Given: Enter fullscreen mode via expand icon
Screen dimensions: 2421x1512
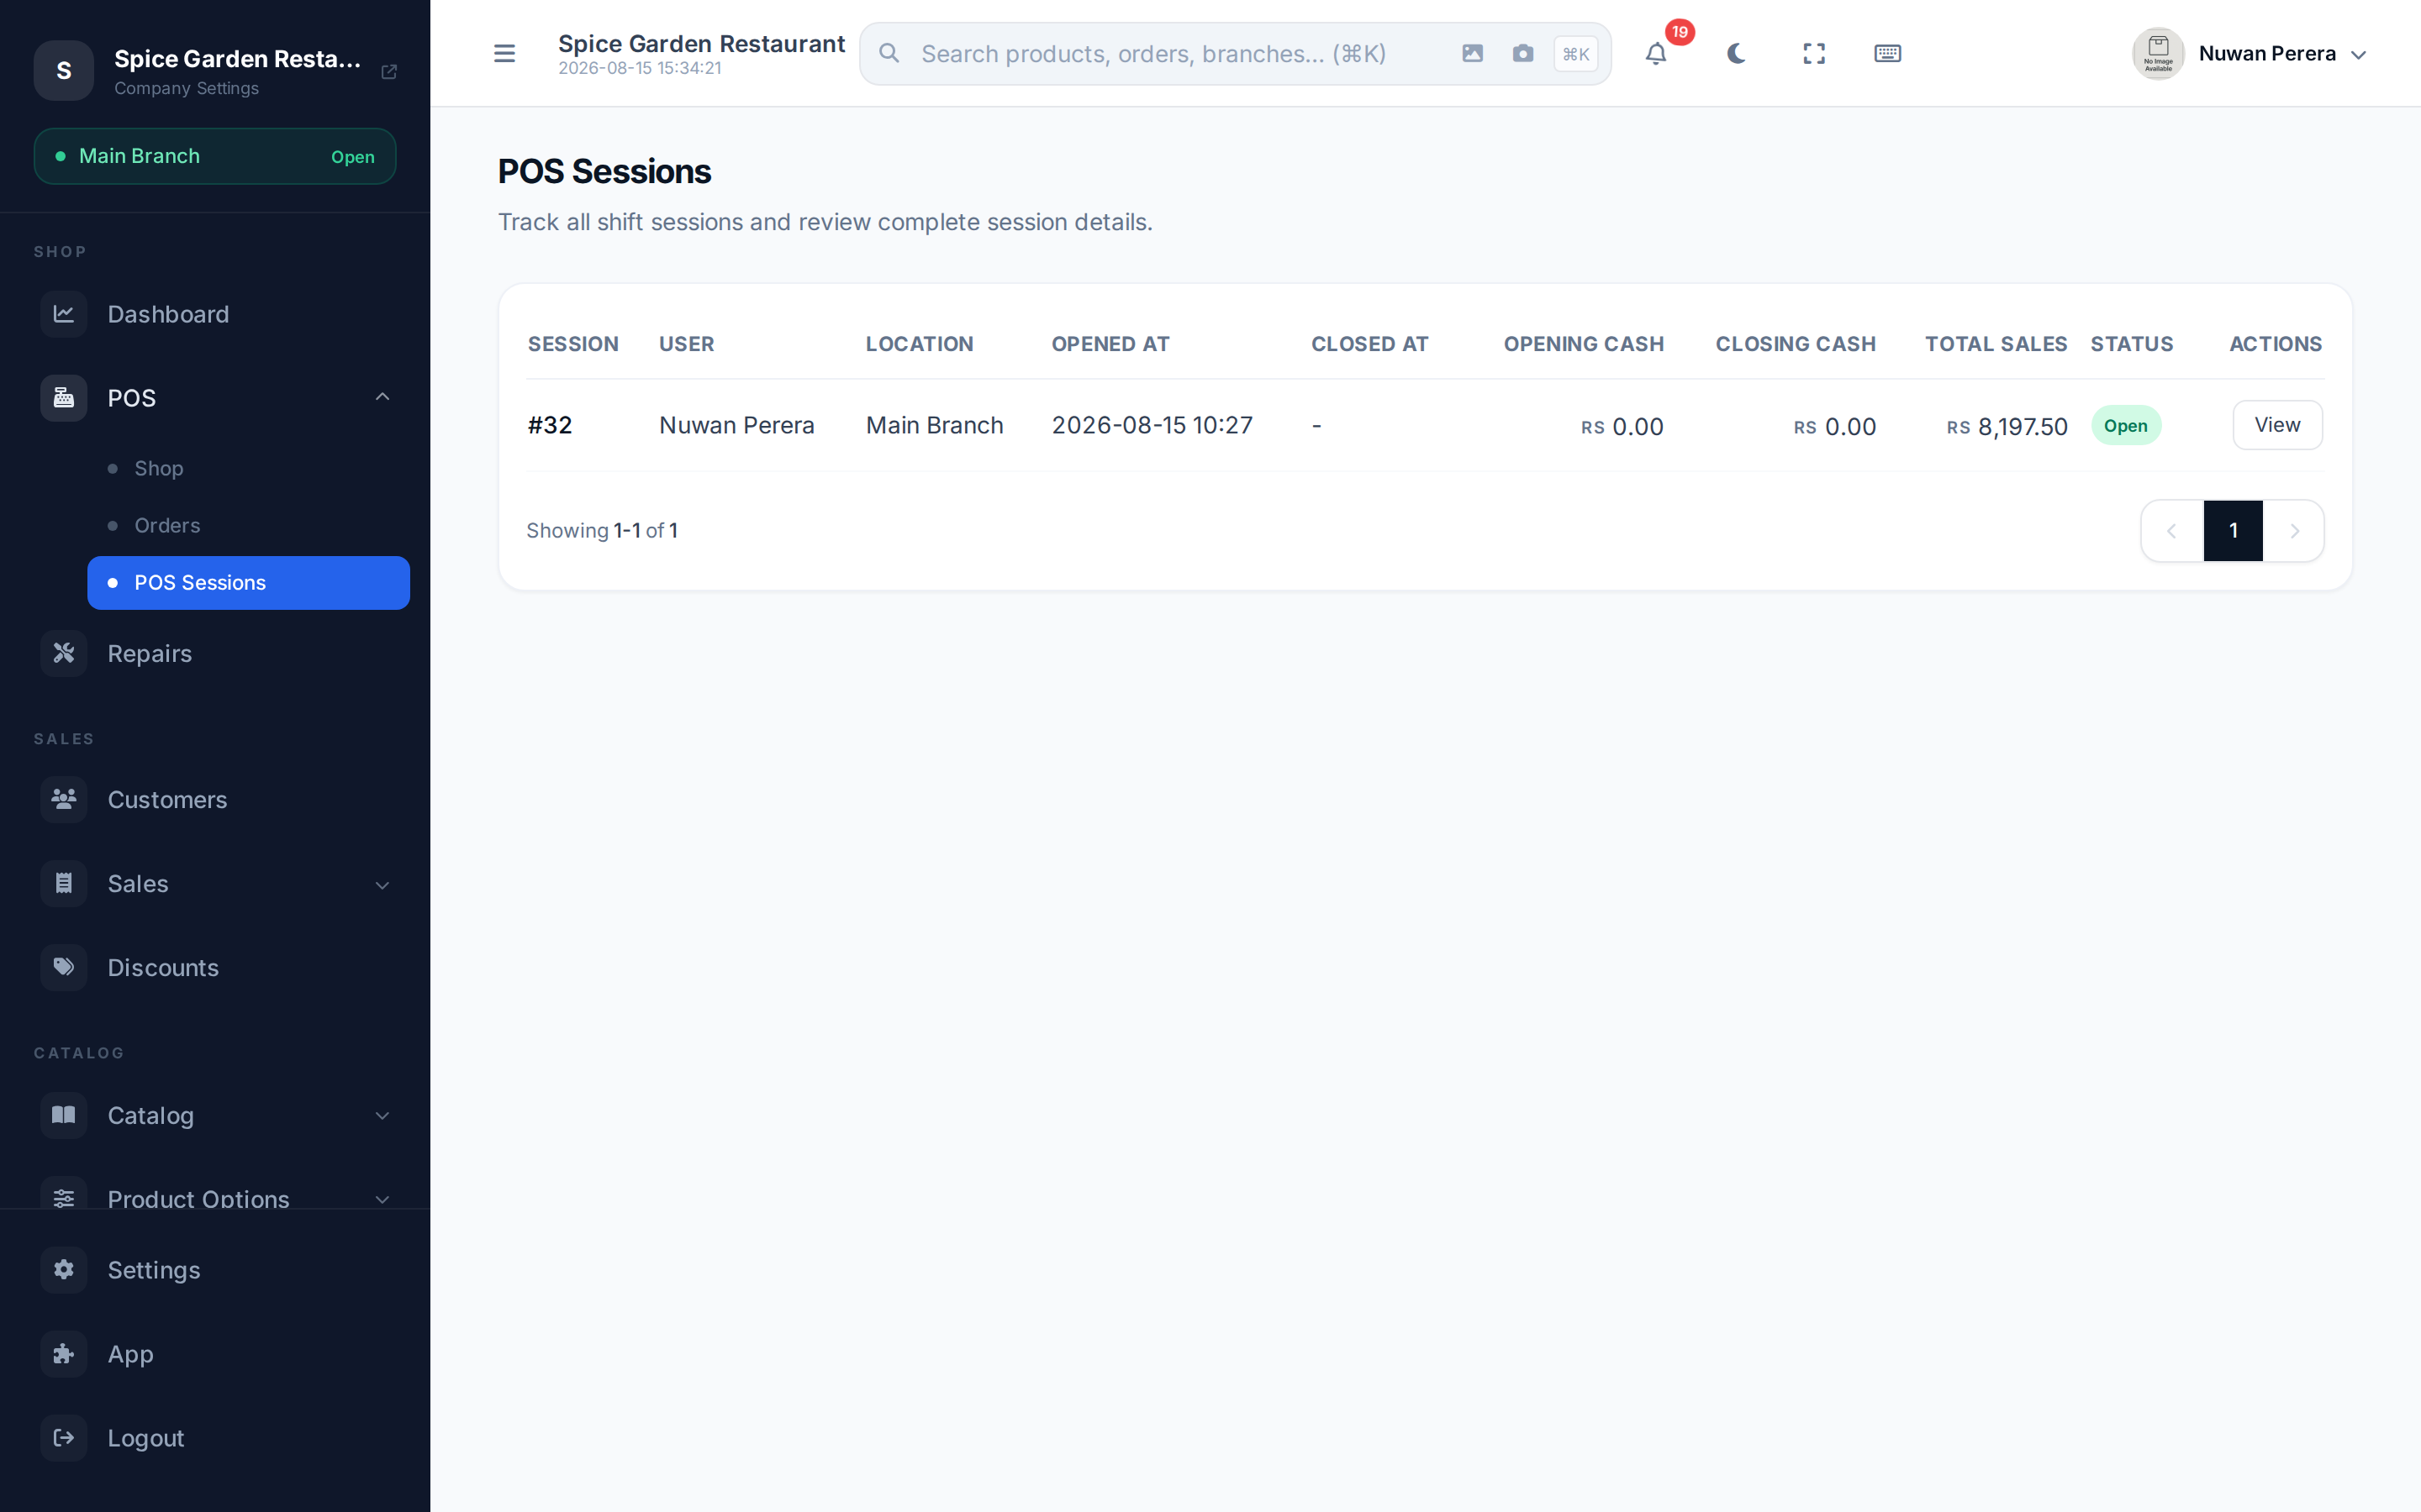Looking at the screenshot, I should [x=1814, y=53].
